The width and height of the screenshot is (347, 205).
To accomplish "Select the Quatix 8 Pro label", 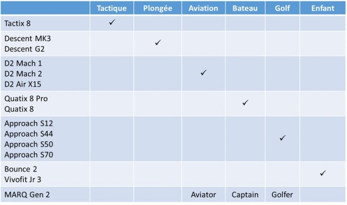I will tap(26, 98).
